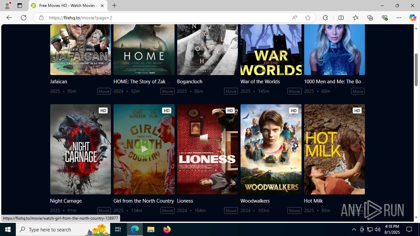Open the Collections panel
This screenshot has width=420, height=236.
(370, 18)
